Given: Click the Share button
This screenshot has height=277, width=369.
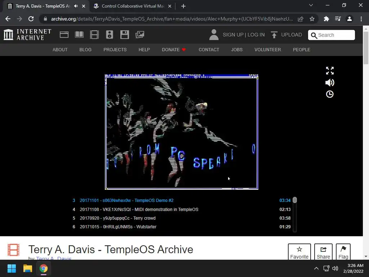Looking at the screenshot, I should click(323, 252).
